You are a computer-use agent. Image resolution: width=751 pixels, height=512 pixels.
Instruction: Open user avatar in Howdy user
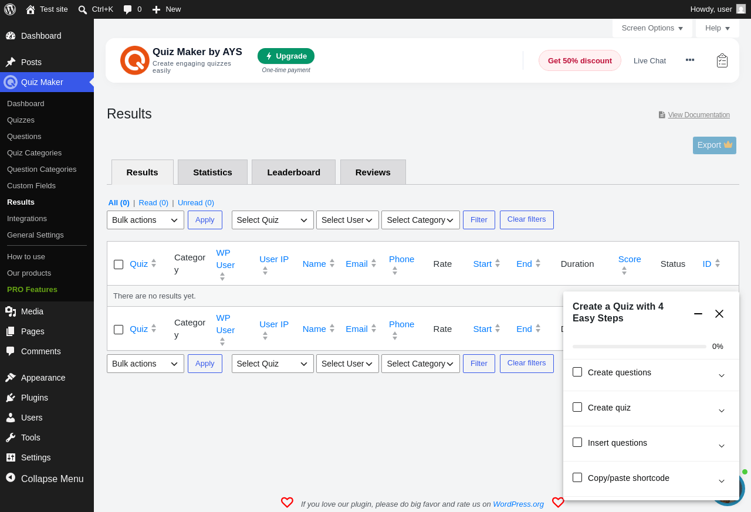coord(741,9)
